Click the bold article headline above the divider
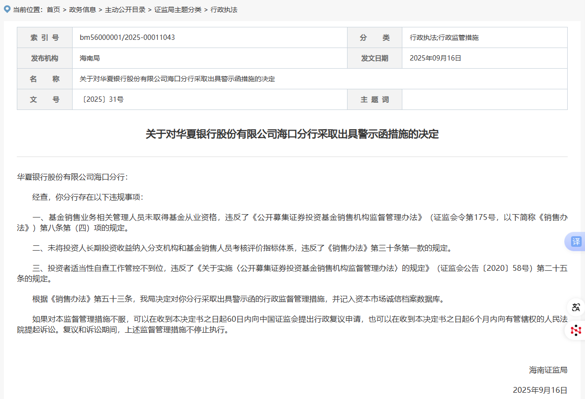The width and height of the screenshot is (585, 399). [x=292, y=134]
